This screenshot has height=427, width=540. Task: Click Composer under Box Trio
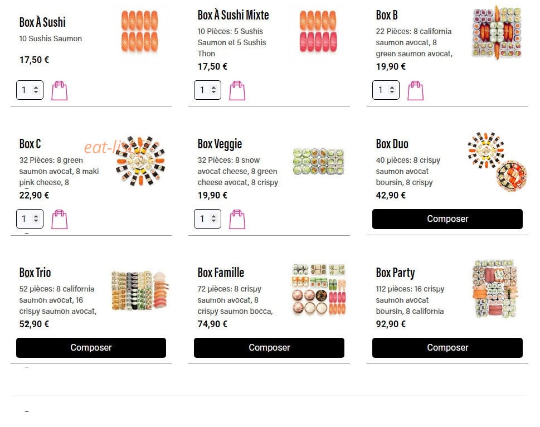[x=91, y=348]
